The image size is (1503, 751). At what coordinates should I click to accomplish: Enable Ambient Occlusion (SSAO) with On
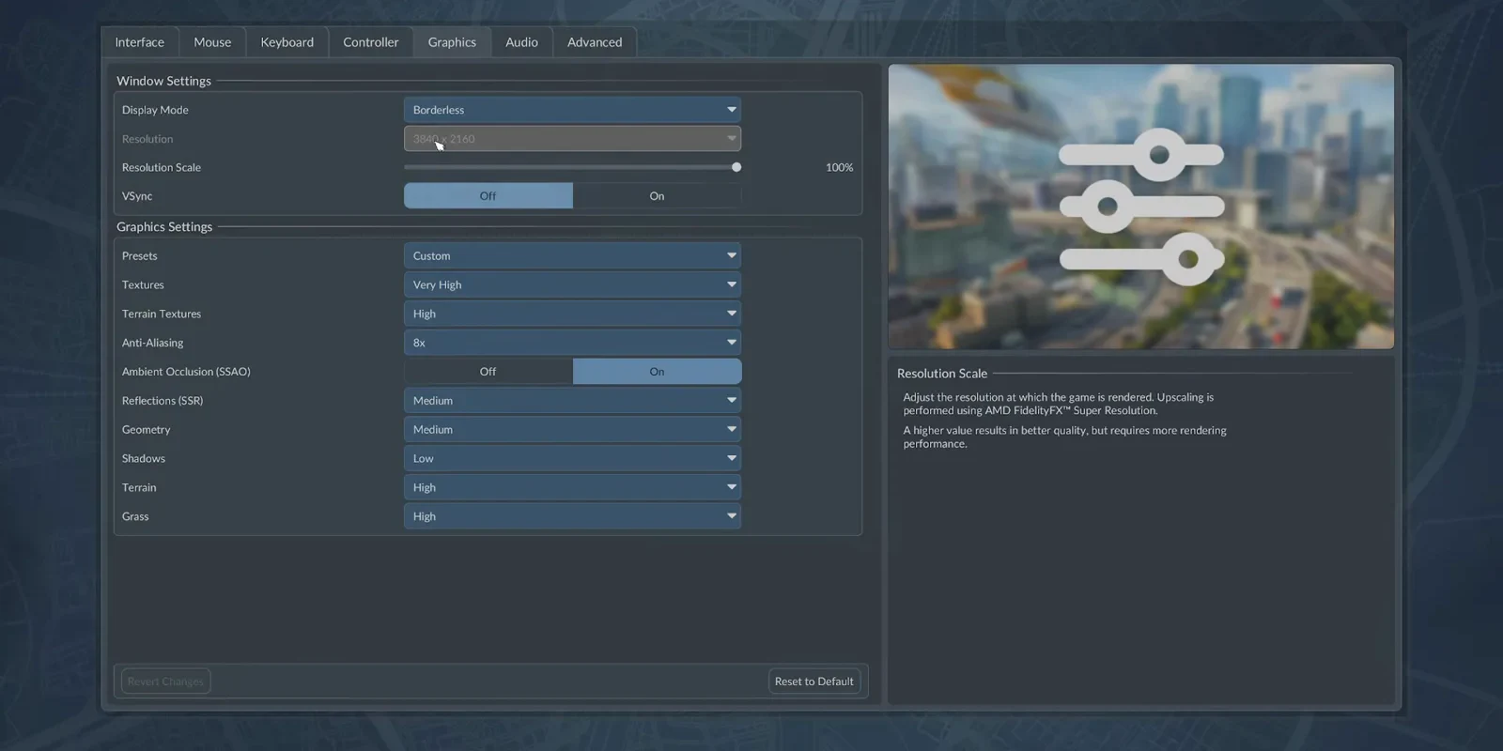point(658,372)
